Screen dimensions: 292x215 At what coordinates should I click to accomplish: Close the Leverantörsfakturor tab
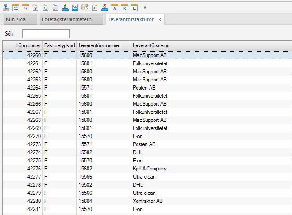tap(160, 20)
